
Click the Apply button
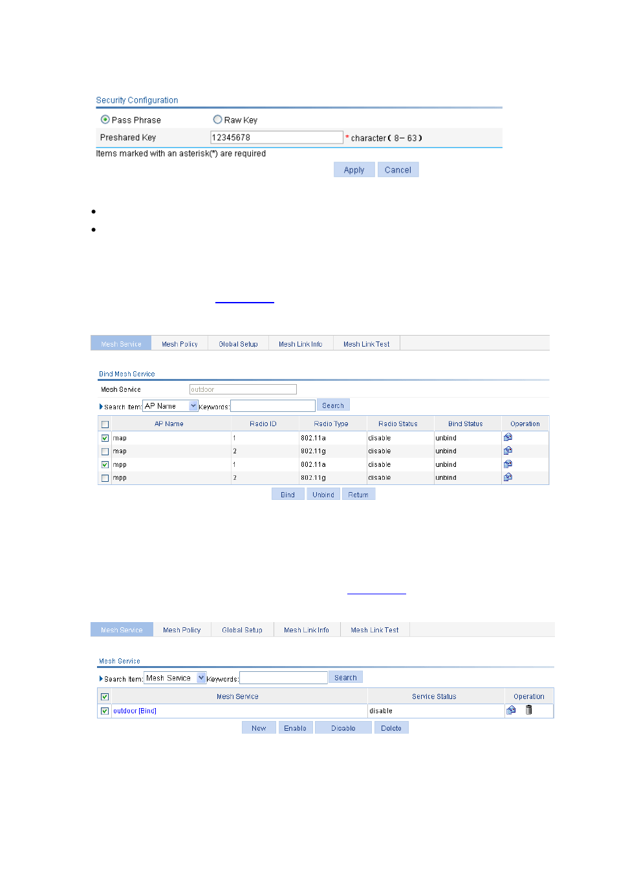(x=354, y=169)
